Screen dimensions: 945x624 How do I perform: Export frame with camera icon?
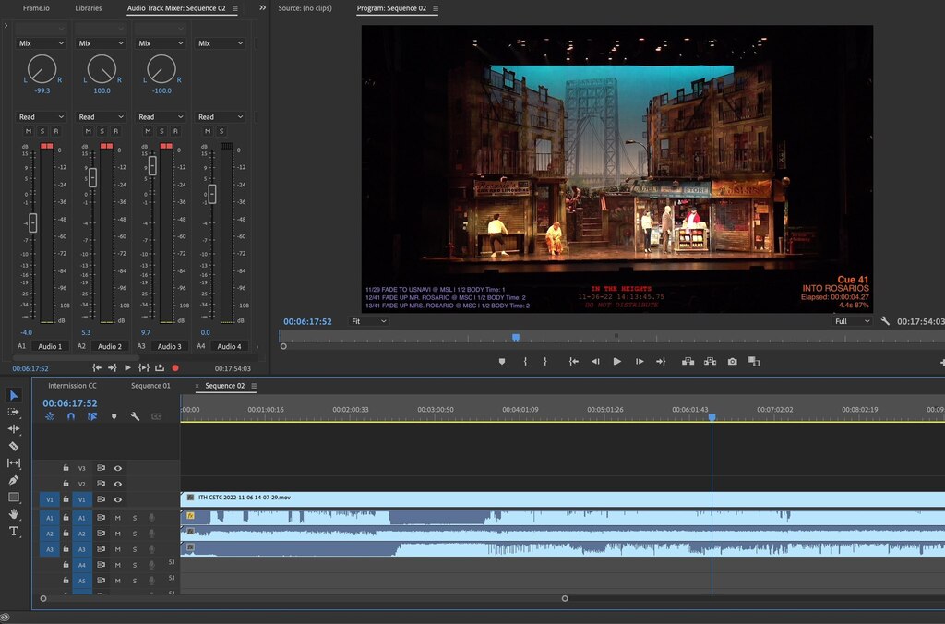click(732, 362)
